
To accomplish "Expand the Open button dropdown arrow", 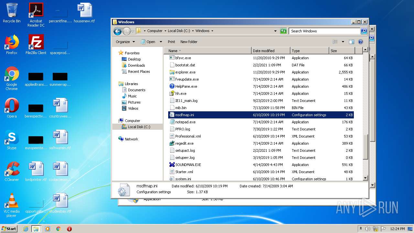I will 161,42.
